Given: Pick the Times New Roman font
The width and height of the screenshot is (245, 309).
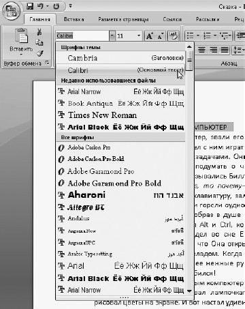Looking at the screenshot, I should tap(120, 115).
